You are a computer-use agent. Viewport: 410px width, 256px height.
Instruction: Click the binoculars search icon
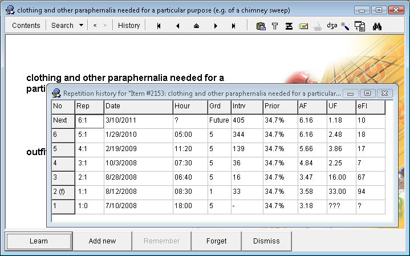click(376, 26)
